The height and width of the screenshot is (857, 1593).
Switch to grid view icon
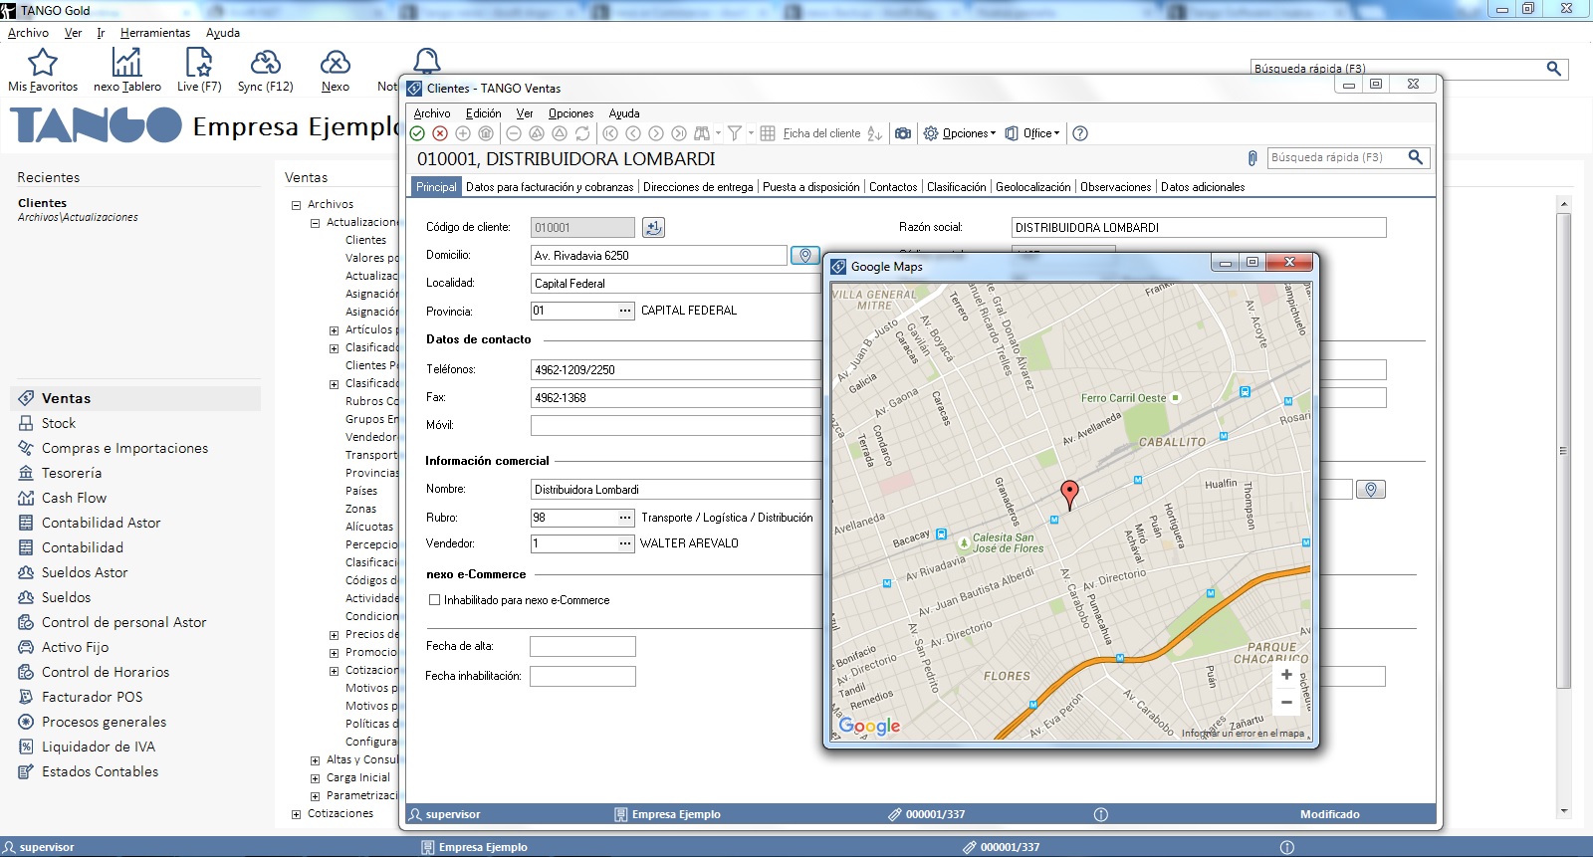tap(768, 133)
